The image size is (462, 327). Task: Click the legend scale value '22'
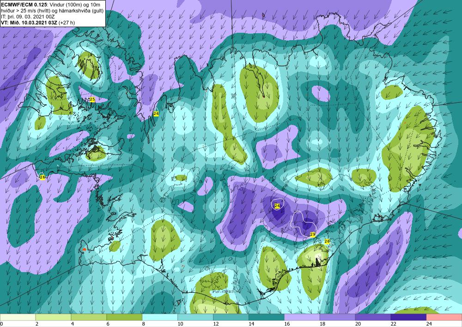point(393,324)
